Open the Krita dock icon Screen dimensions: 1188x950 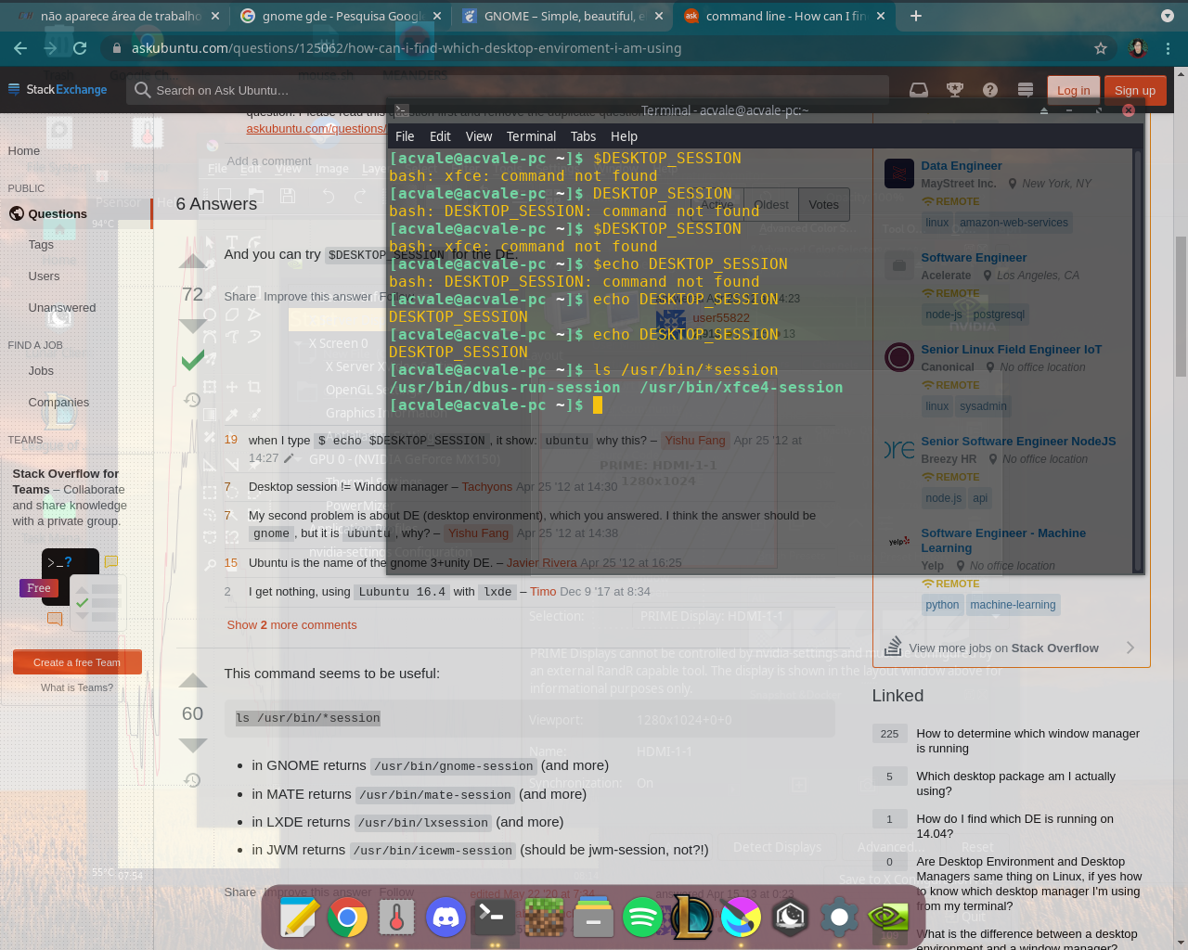741,918
